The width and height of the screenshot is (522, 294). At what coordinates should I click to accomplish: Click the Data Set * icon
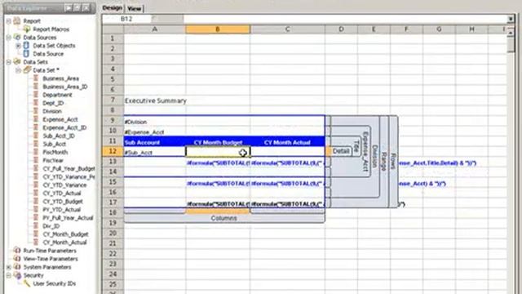coord(27,70)
